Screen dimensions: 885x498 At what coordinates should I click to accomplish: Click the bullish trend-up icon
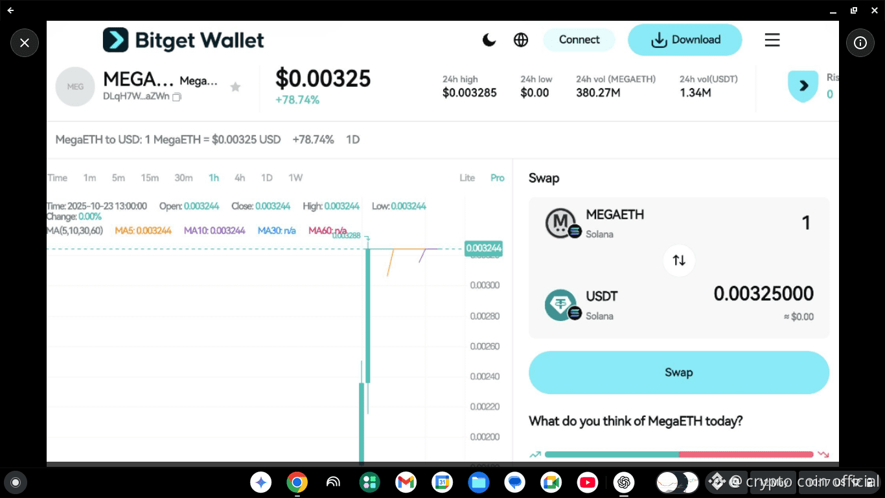pos(535,455)
